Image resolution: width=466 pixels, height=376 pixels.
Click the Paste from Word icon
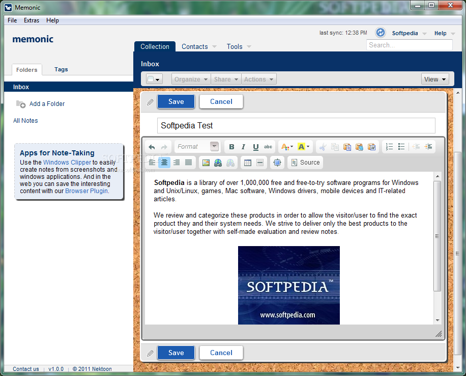coord(371,147)
